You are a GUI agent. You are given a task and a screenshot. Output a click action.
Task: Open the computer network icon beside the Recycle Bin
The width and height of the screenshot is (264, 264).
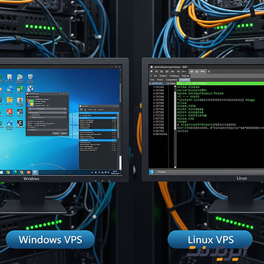[x=20, y=77]
